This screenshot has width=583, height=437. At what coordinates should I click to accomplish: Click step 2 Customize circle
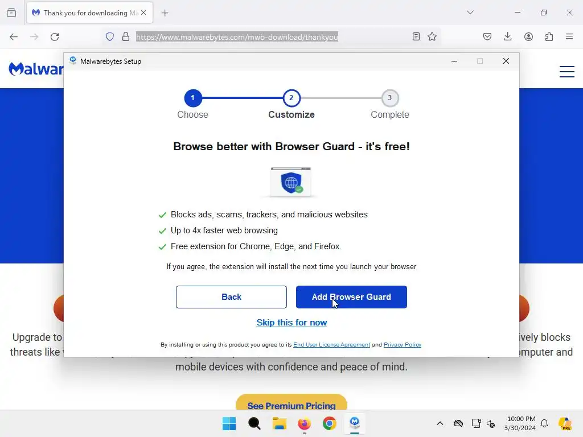[291, 98]
